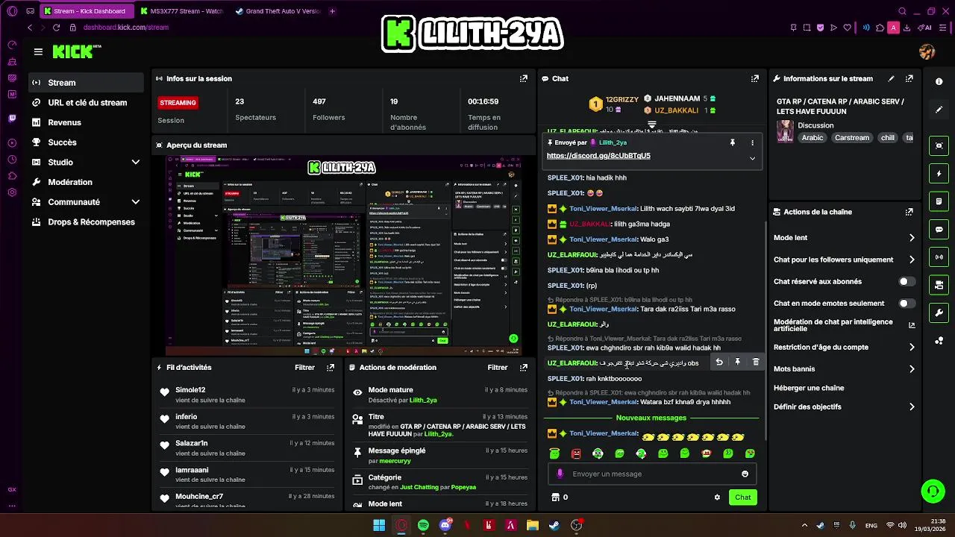Click the broadcast signal icon in right sidebar
Screen dimensions: 955x537
click(939, 257)
